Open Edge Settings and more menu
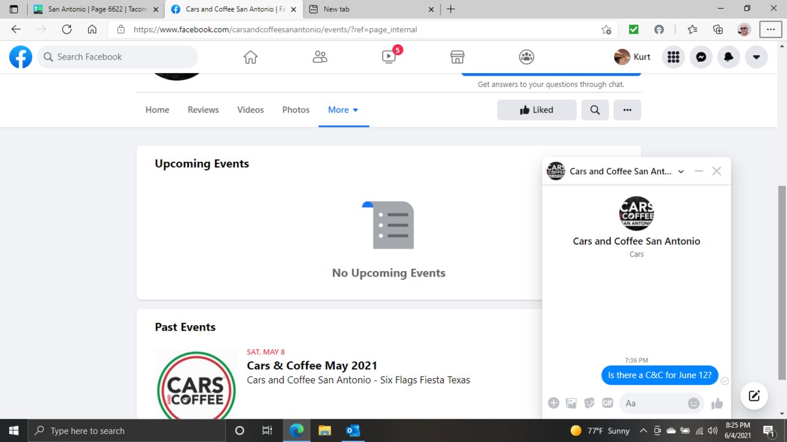Viewport: 787px width, 442px height. pyautogui.click(x=770, y=30)
